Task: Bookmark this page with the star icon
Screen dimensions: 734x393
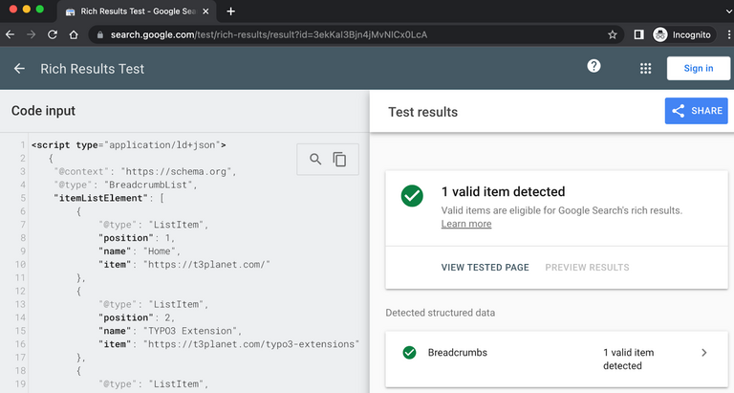Action: pos(613,34)
